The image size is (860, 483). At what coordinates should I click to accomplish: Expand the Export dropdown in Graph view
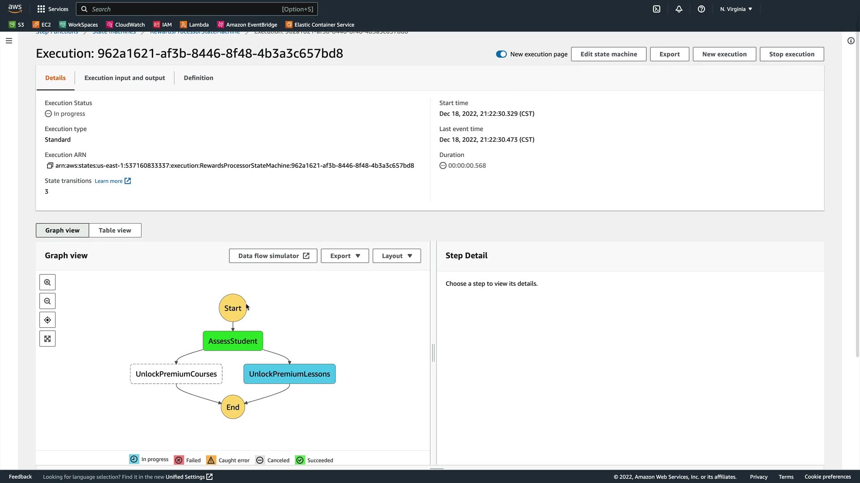pos(345,256)
